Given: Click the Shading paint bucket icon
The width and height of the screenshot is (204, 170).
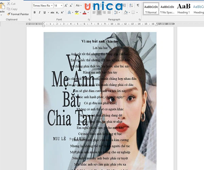Looking at the screenshot, I should [x=126, y=13].
